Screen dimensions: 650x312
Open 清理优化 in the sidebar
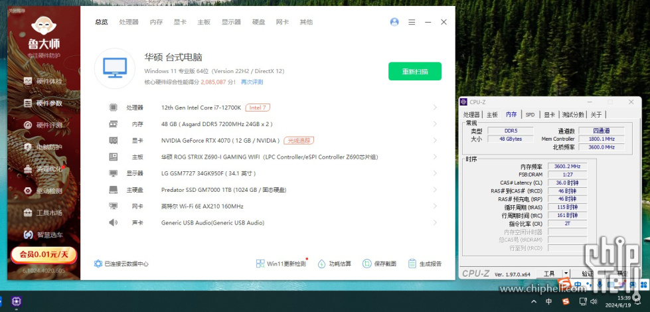click(x=43, y=169)
